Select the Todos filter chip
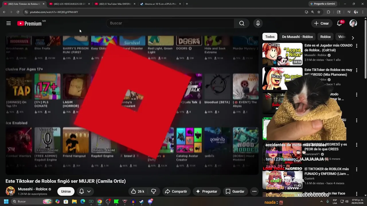The height and width of the screenshot is (206, 367). [270, 37]
